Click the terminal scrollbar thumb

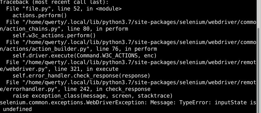click(x=259, y=70)
